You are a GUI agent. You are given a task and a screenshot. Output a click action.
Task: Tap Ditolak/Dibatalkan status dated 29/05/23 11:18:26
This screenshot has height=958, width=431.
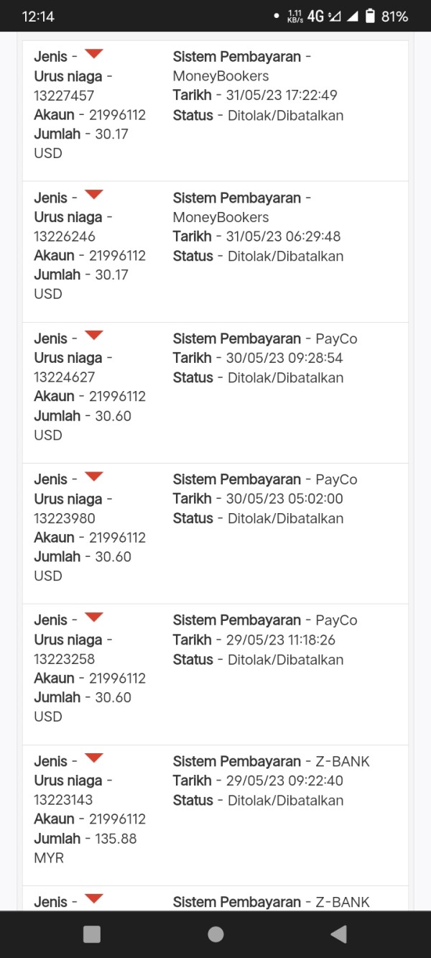(285, 660)
